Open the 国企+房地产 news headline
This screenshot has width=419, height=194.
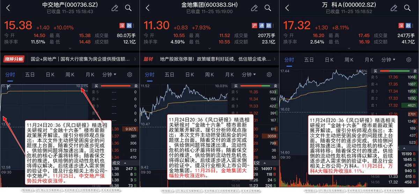[x=81, y=59]
